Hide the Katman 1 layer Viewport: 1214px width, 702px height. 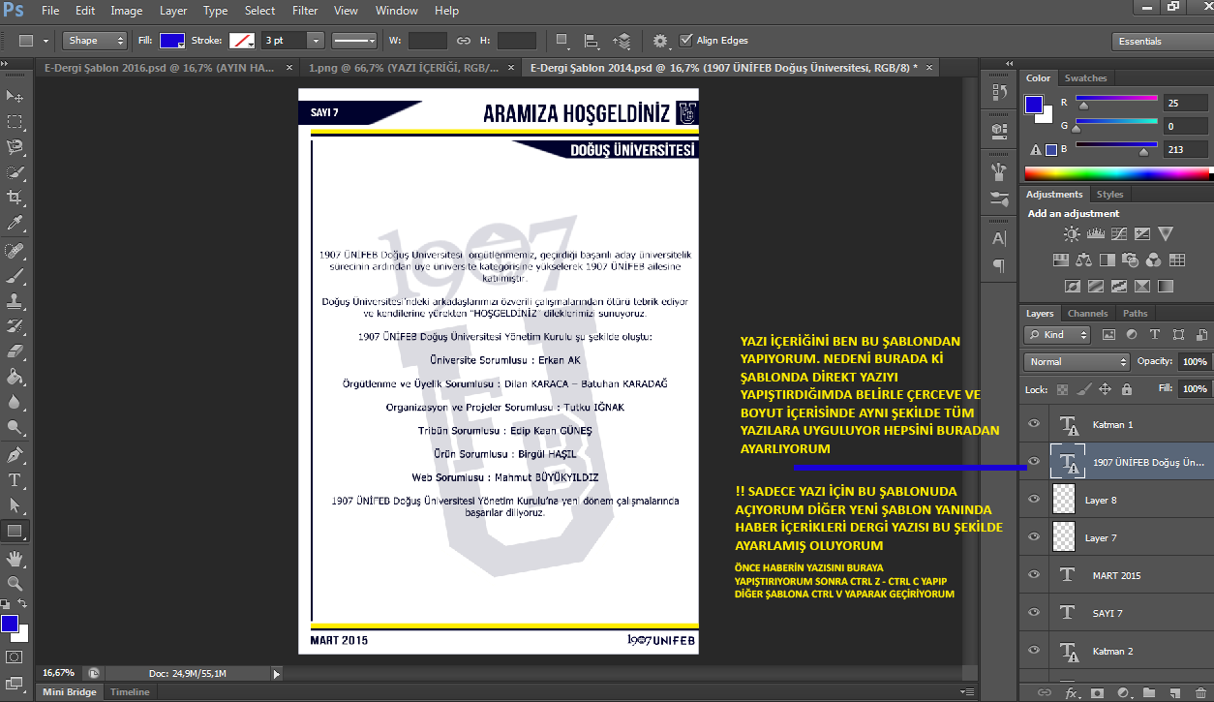(1033, 424)
